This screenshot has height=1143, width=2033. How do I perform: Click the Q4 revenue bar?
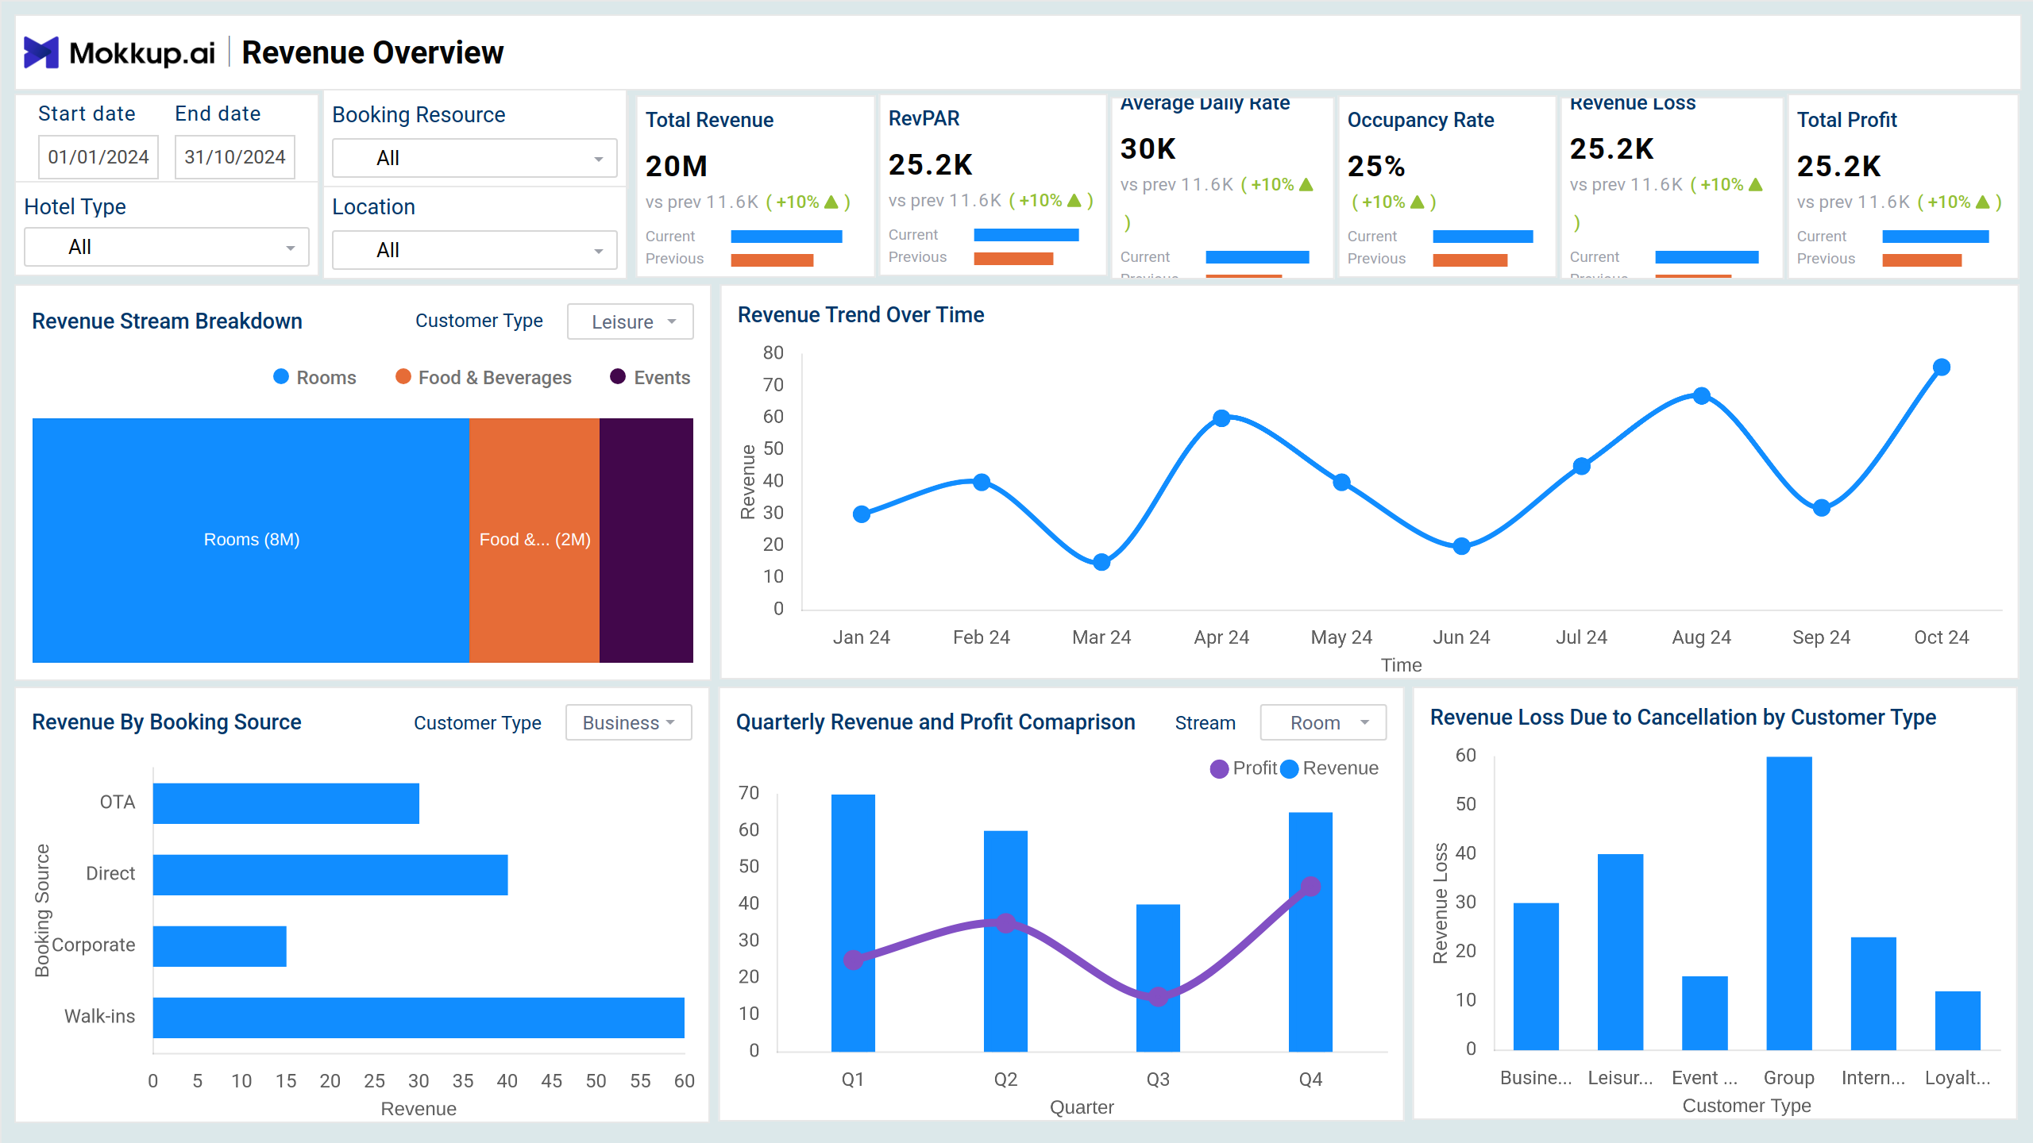[x=1310, y=932]
